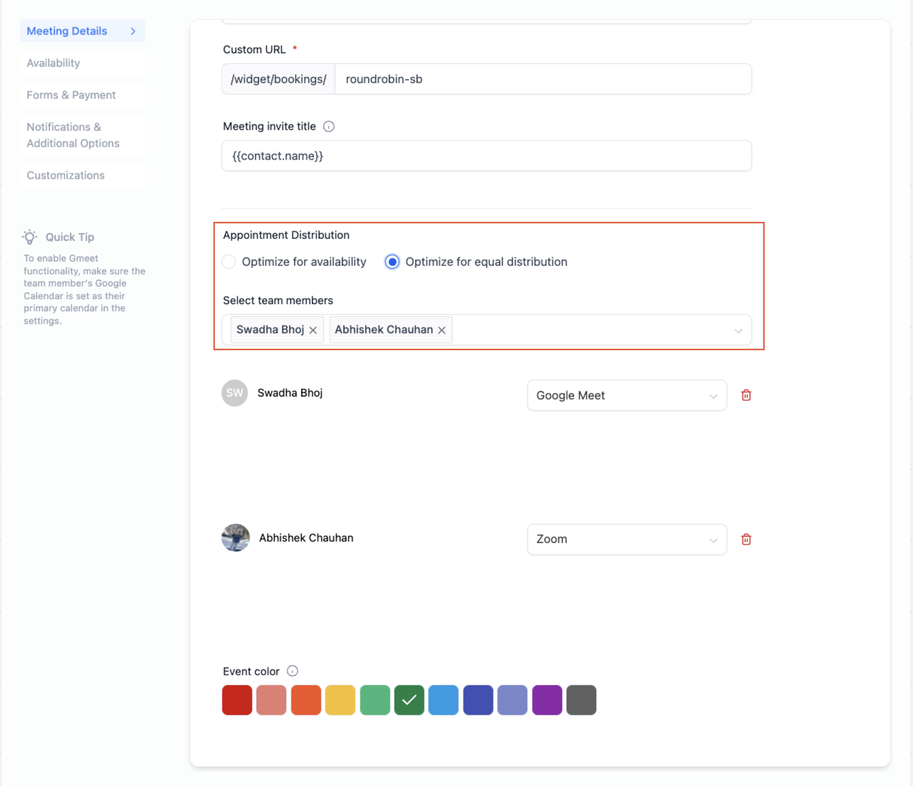Open the Availability section
913x786 pixels.
pyautogui.click(x=53, y=63)
